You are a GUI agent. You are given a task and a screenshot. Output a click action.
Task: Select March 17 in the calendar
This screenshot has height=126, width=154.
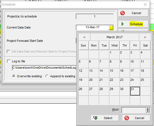(x=135, y=73)
